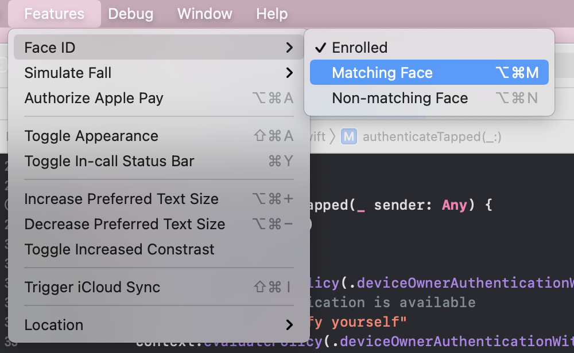
Task: Expand the Simulate Fall submenu
Action: [x=158, y=73]
